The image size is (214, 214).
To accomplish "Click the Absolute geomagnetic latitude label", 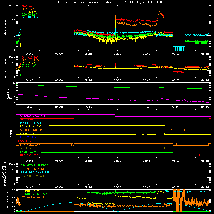I will point(185,192).
